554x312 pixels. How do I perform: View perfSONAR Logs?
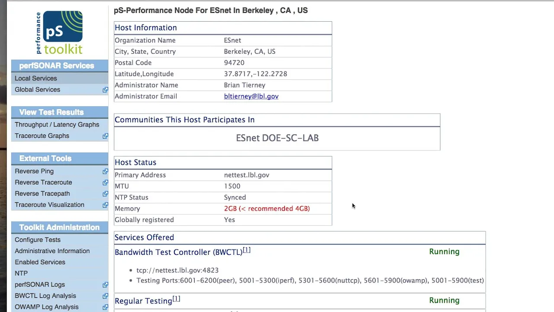click(x=40, y=285)
